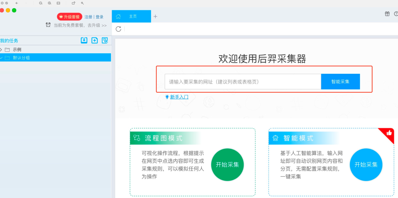Click the refresh page icon
The height and width of the screenshot is (198, 398).
118,29
